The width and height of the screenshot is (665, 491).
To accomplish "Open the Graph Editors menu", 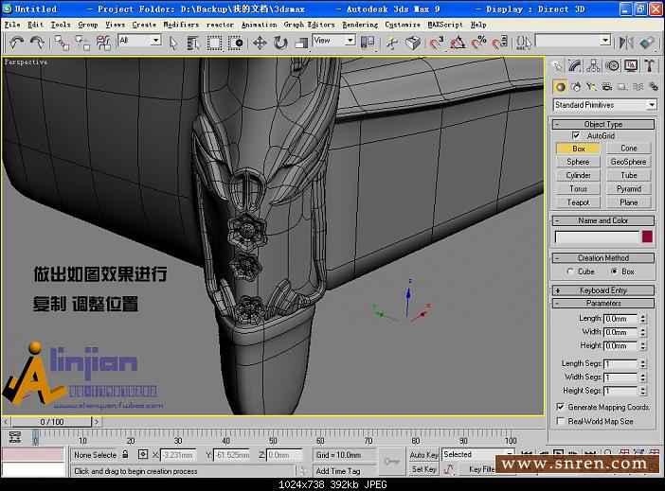I will coord(309,25).
